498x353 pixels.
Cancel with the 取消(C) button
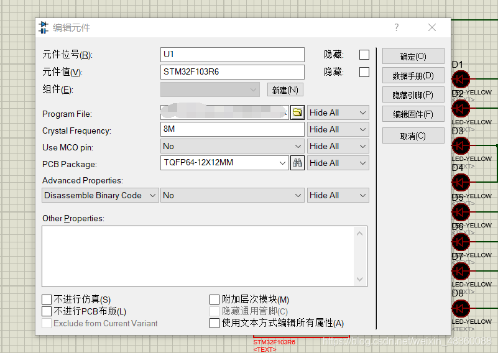click(413, 136)
